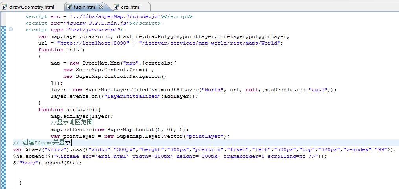Click '$("body").append($ha);' line
The width and height of the screenshot is (399, 189).
pyautogui.click(x=47, y=163)
